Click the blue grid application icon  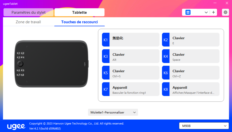188,12
